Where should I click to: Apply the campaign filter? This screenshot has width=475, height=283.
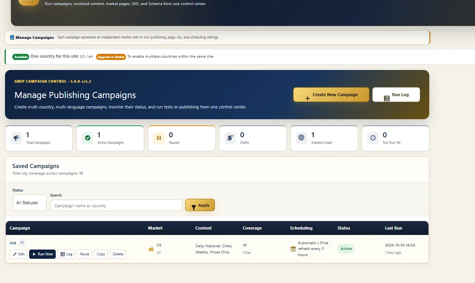(x=200, y=205)
